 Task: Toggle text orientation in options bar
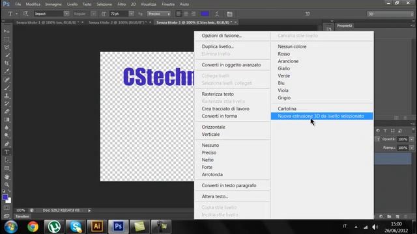[x=26, y=14]
